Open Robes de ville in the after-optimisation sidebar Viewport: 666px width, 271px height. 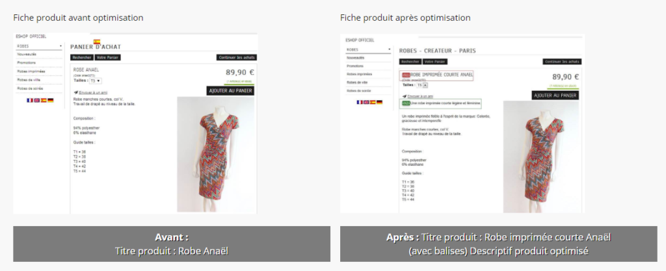pyautogui.click(x=357, y=83)
